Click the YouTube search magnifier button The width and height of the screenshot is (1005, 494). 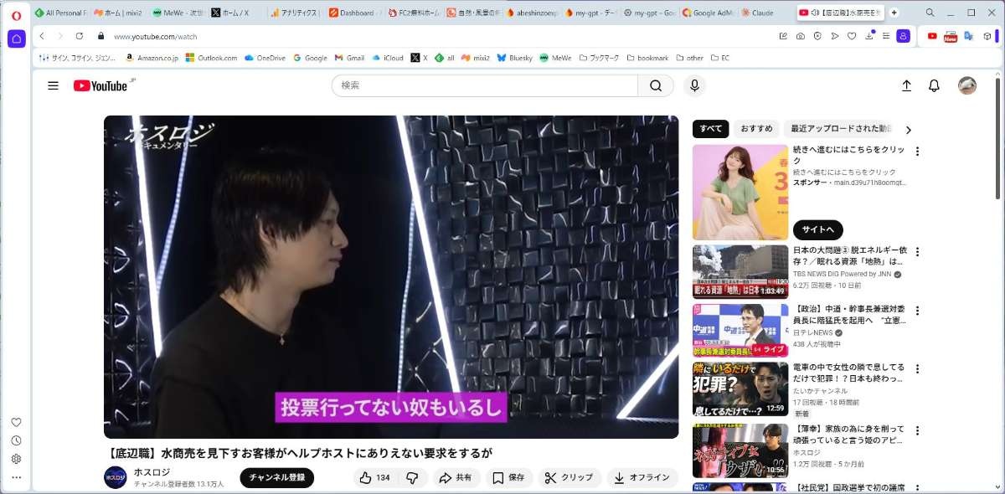(x=656, y=85)
